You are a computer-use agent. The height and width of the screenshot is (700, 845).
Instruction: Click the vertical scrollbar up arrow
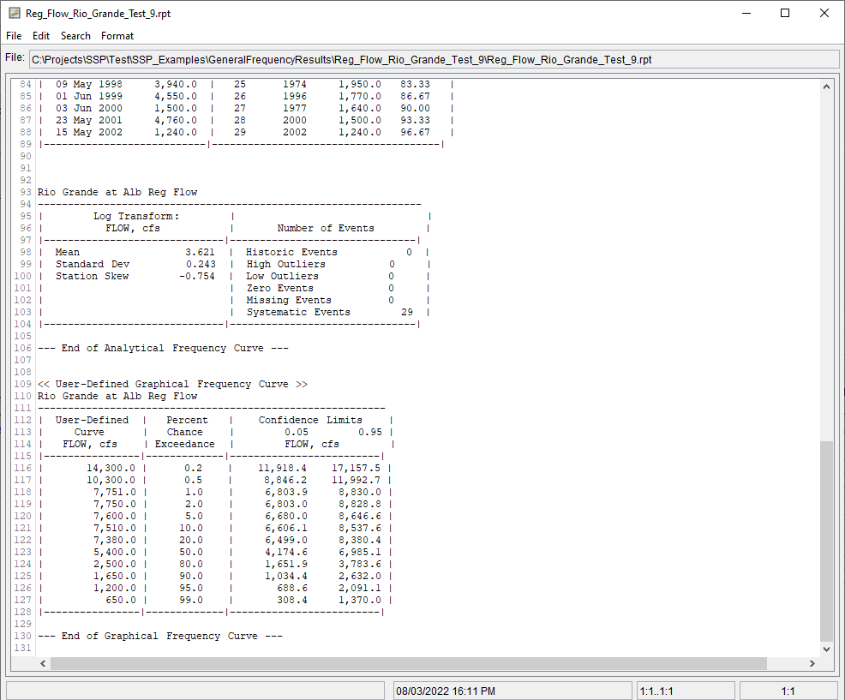coord(826,87)
